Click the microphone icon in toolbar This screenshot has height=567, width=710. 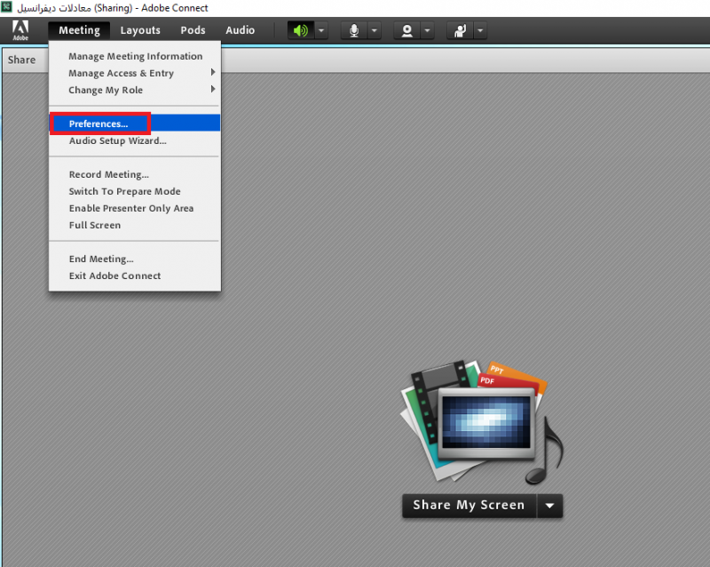354,30
